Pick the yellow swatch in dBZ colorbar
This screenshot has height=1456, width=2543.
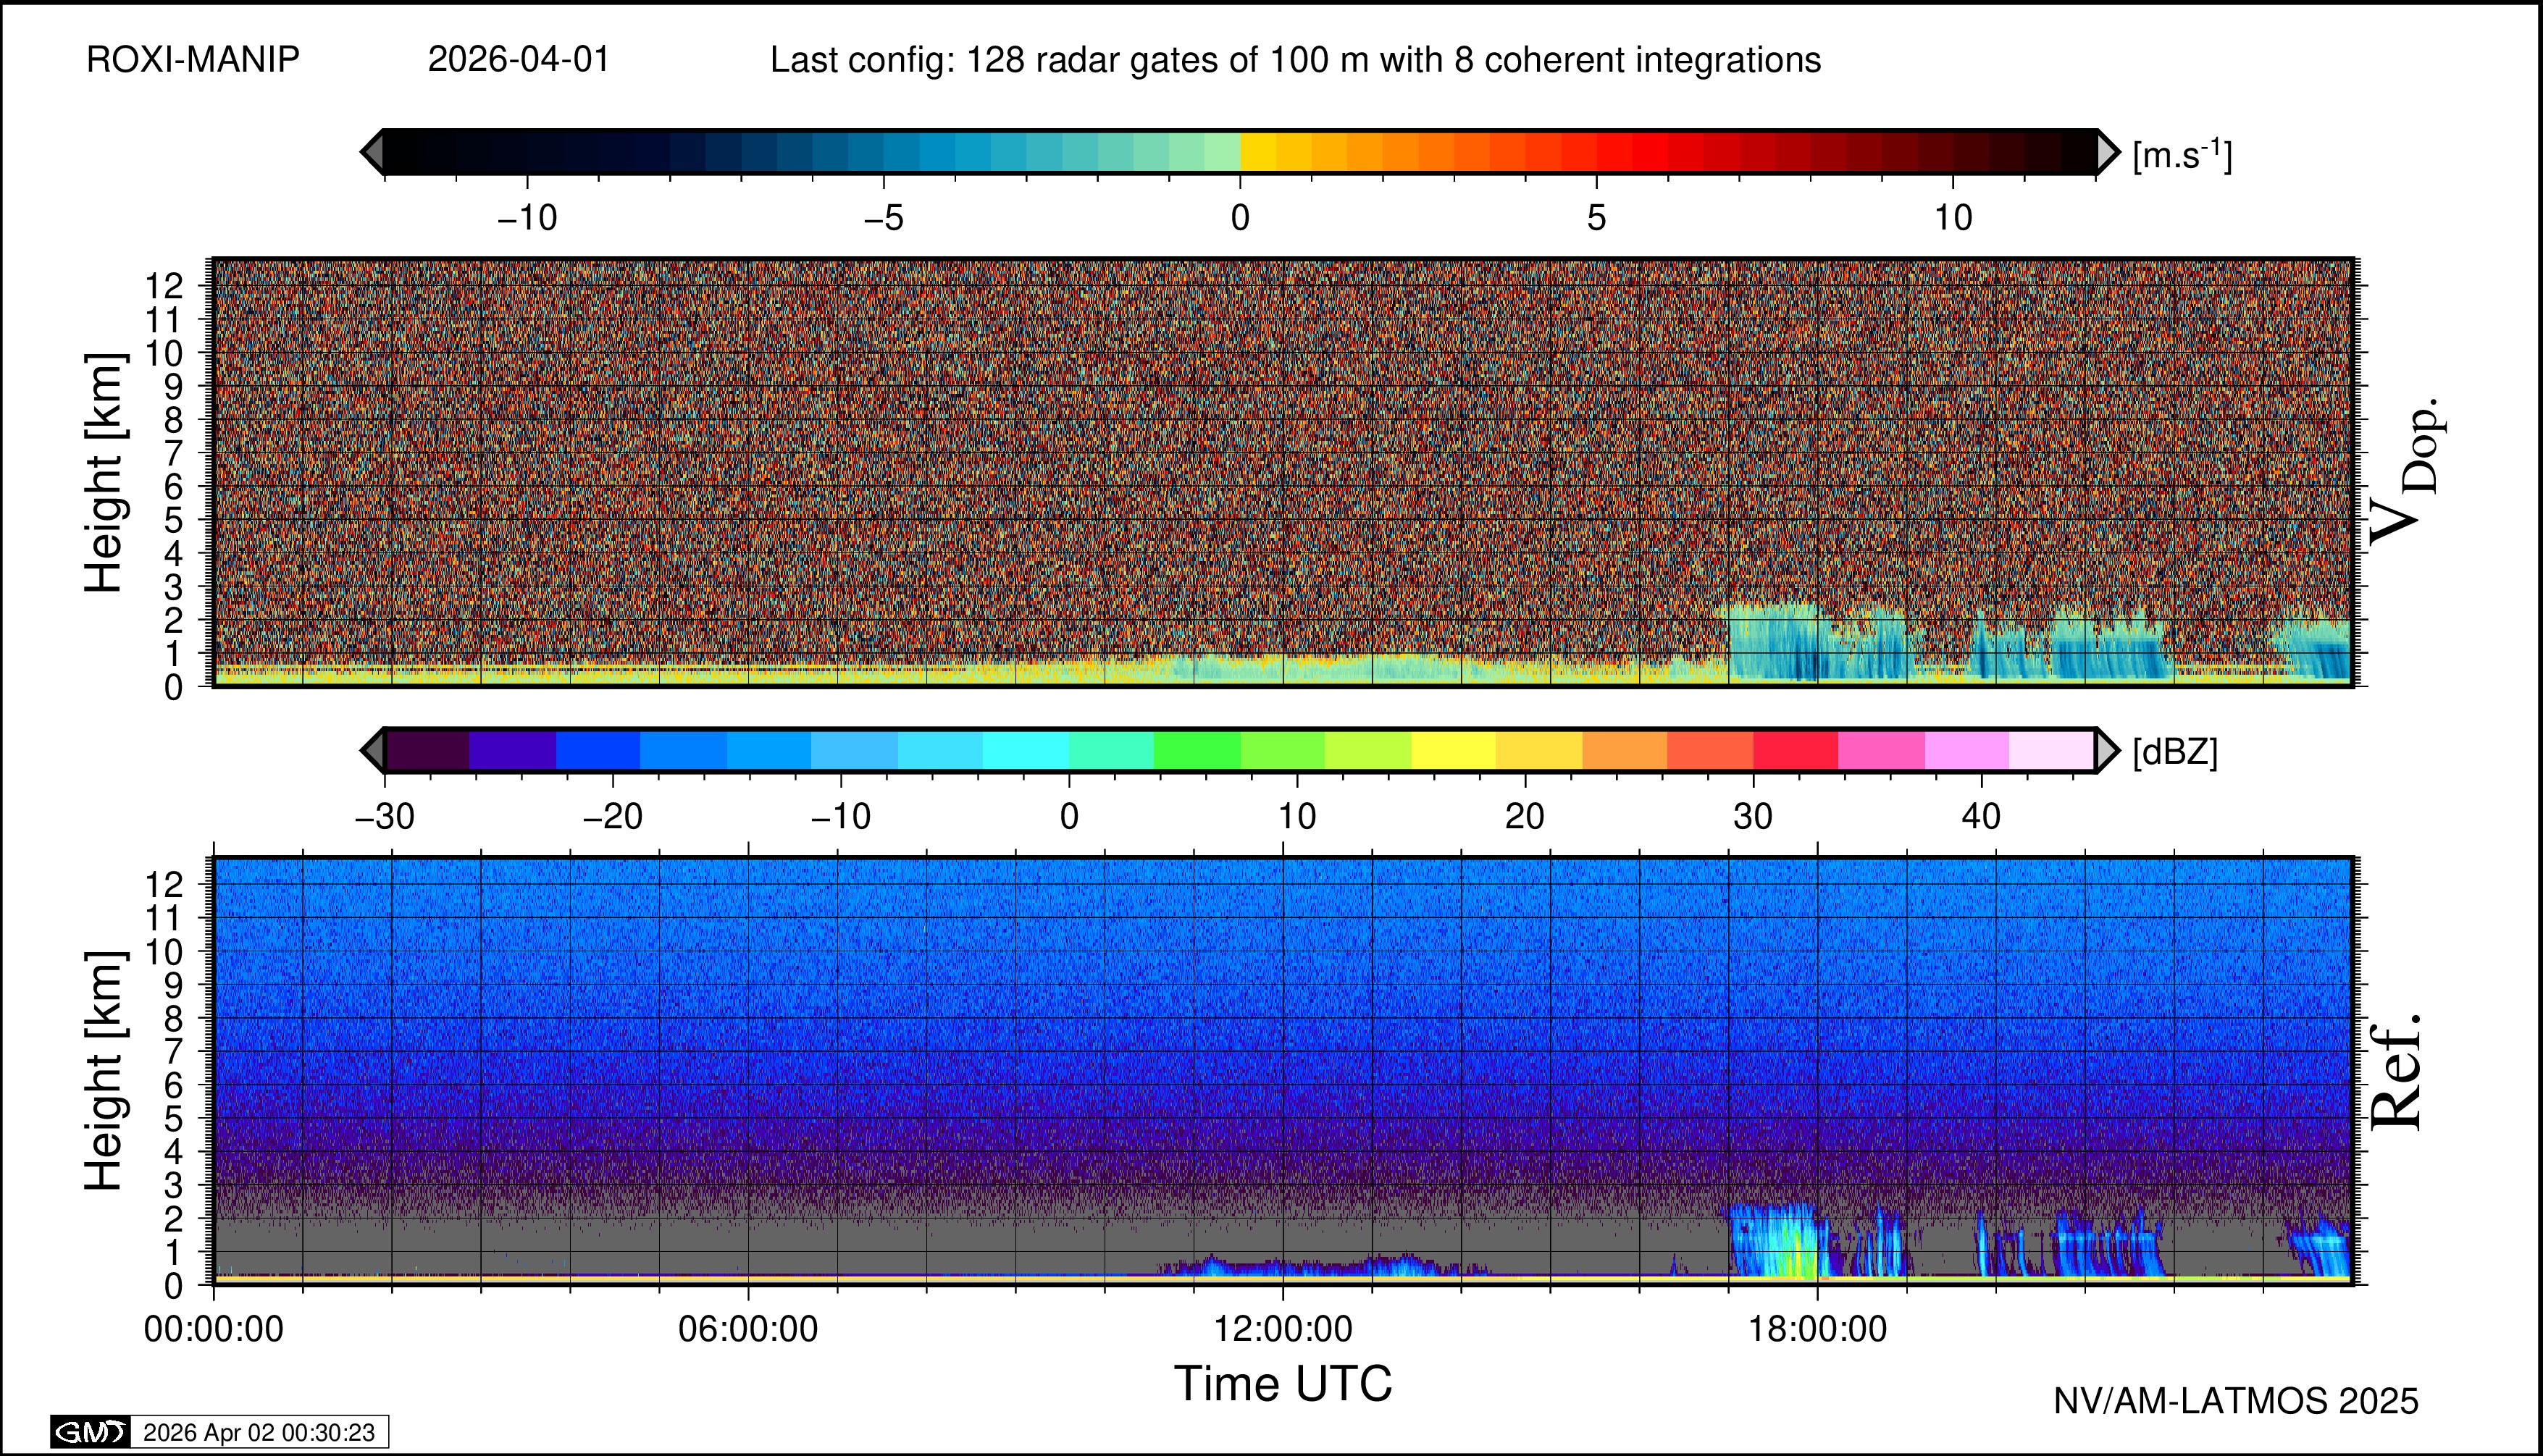[1454, 750]
